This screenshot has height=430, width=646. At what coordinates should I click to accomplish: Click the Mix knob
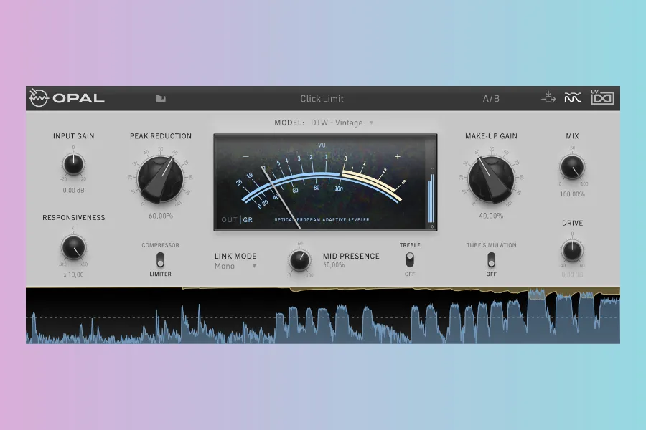[x=572, y=167]
